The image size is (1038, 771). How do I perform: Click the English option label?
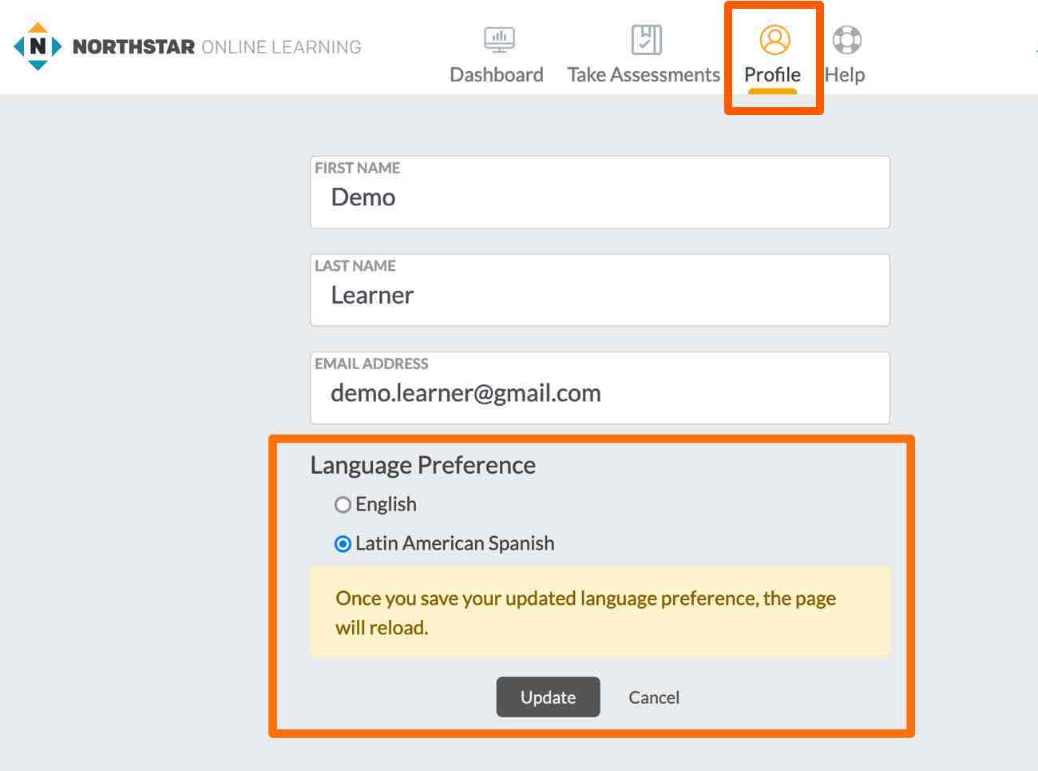coord(386,504)
